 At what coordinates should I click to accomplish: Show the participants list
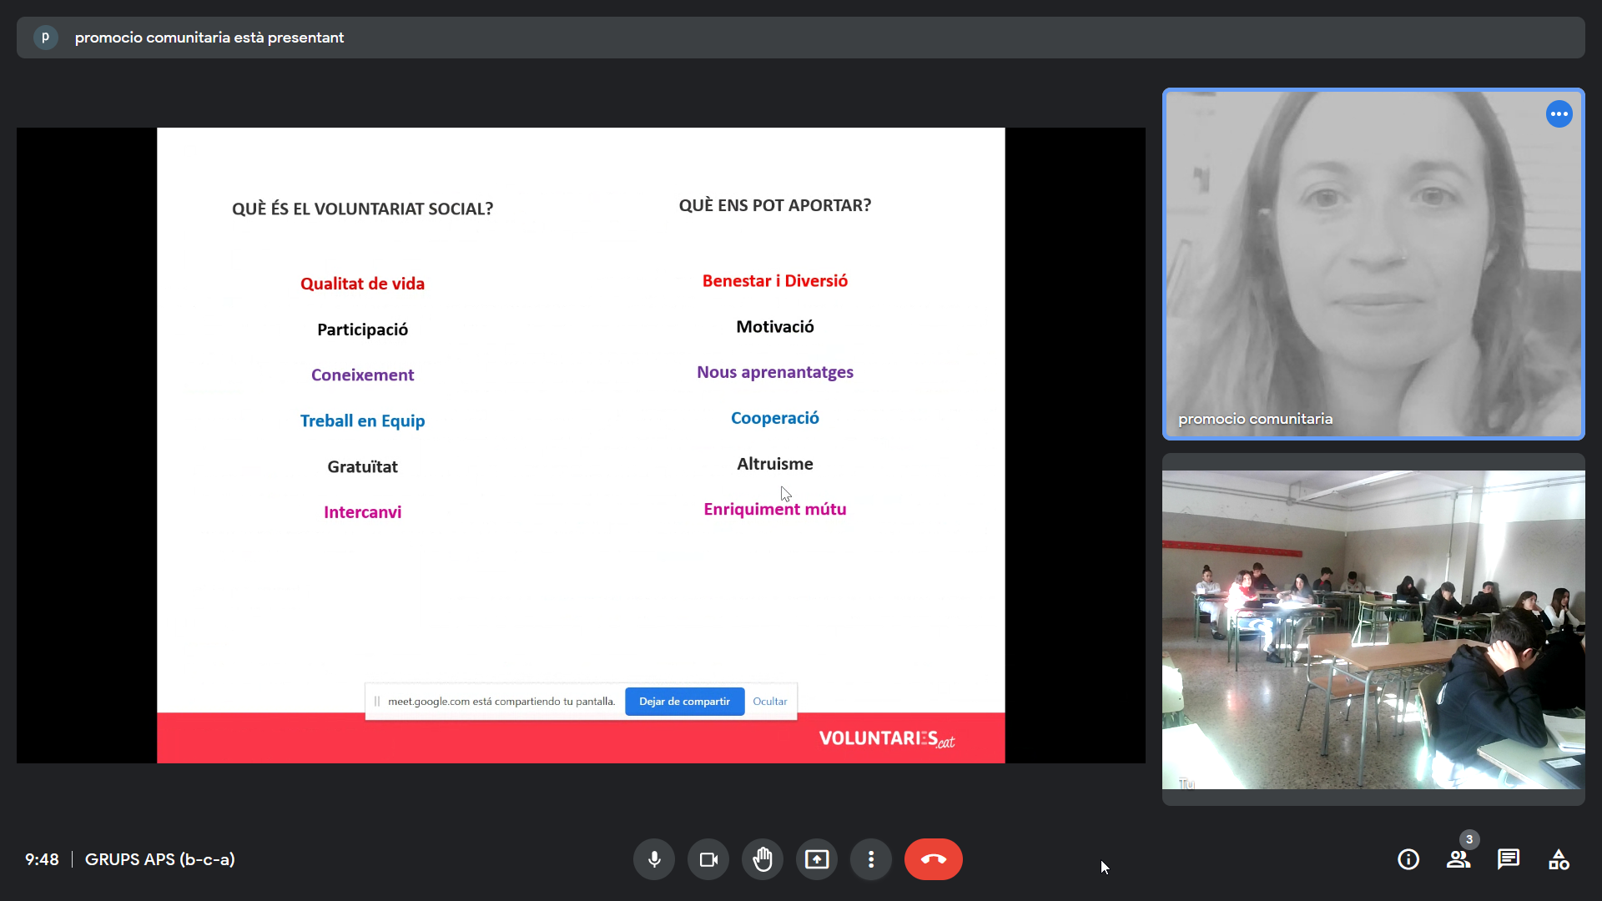(1458, 859)
